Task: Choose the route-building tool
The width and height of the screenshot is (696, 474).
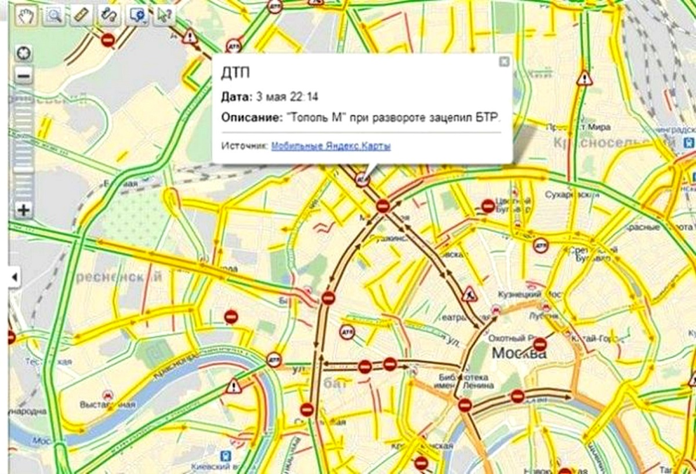Action: coord(110,15)
